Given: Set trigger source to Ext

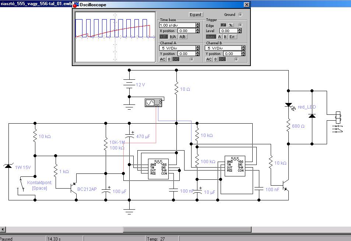Looking at the screenshot, I should point(232,37).
